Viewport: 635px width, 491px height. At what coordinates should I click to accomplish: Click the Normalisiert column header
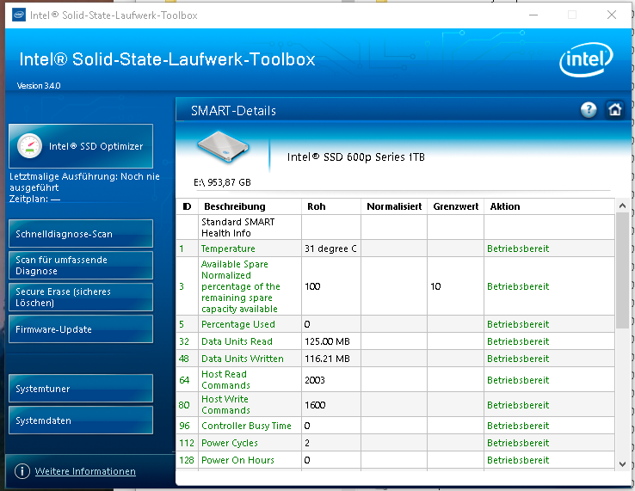point(394,206)
